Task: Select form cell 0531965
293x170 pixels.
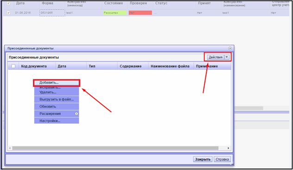Action: point(52,12)
